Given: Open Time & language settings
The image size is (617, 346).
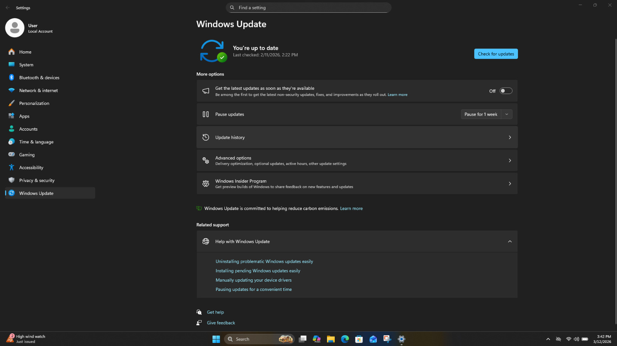Looking at the screenshot, I should 50,142.
